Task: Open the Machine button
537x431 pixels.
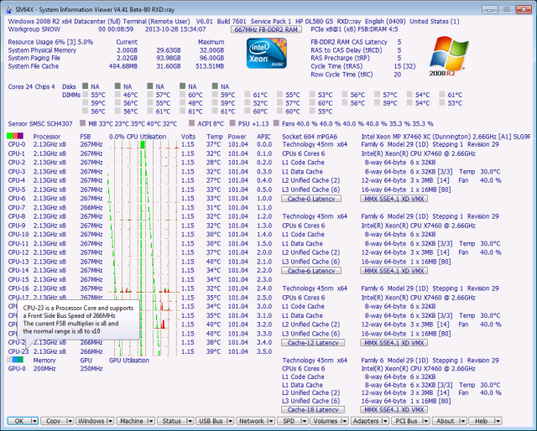Action: click(x=132, y=421)
